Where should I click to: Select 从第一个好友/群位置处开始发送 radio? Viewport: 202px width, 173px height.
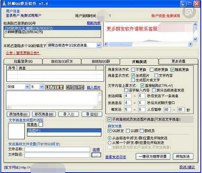tap(110, 143)
